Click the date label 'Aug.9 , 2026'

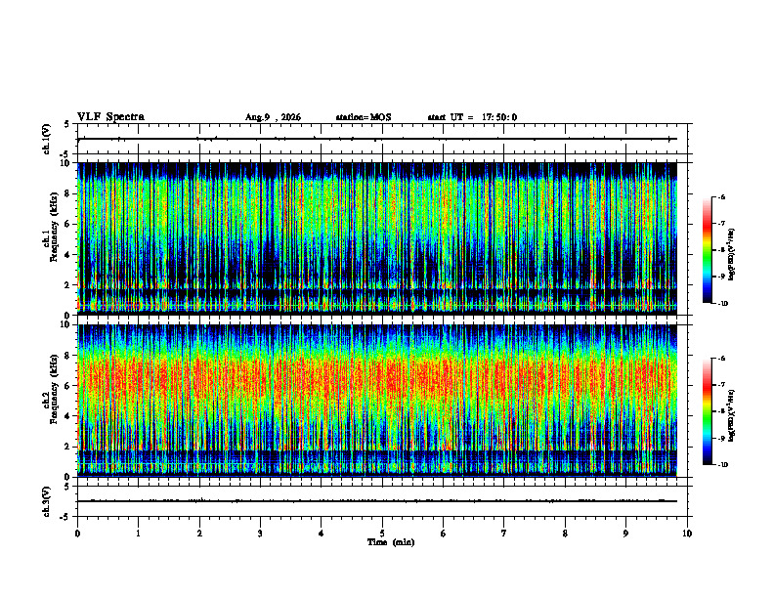click(273, 117)
